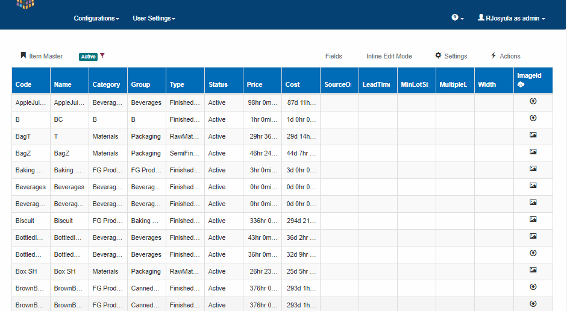The height and width of the screenshot is (311, 567).
Task: Click the Item Master bookmark icon
Action: click(23, 55)
